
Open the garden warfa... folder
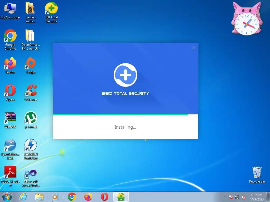31,12
